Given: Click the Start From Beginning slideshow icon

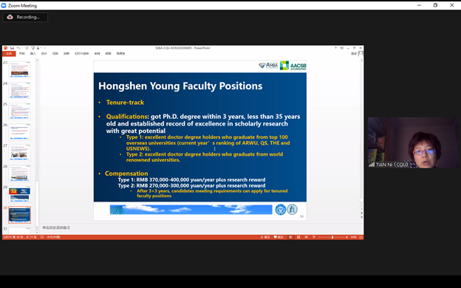Looking at the screenshot, I should 33,48.
